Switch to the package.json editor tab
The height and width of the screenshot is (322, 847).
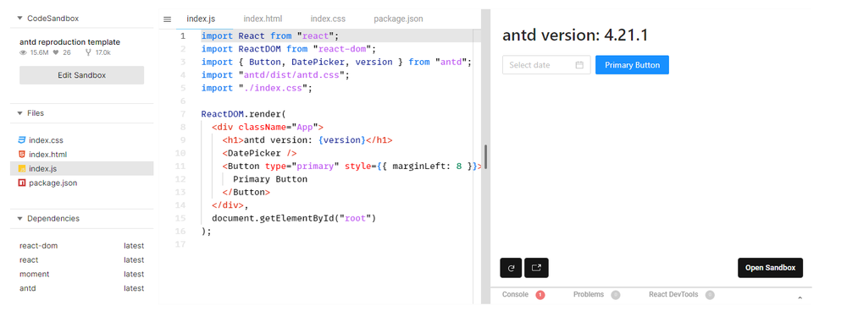coord(398,19)
